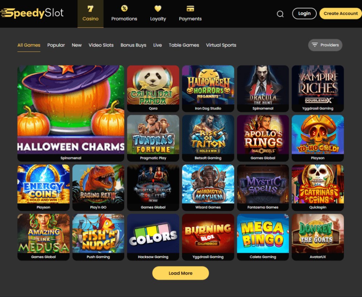Open the Live games tab
This screenshot has height=297, width=362.
tap(157, 45)
